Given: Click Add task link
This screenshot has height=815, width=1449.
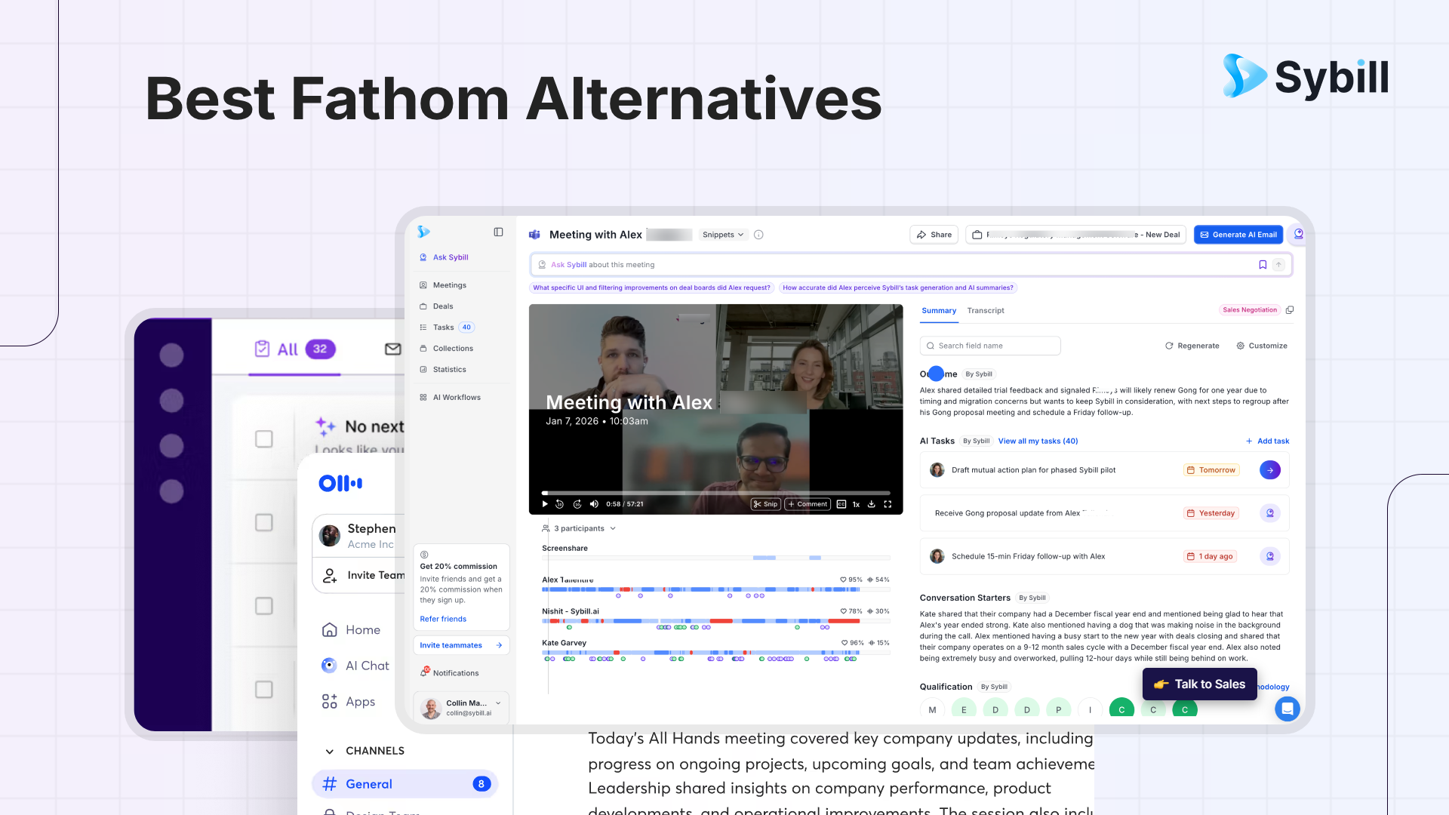Looking at the screenshot, I should pyautogui.click(x=1268, y=441).
